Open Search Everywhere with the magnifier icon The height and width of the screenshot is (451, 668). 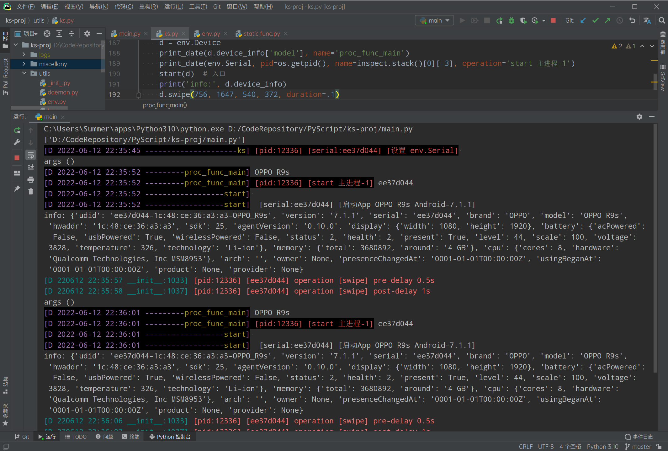pos(661,20)
